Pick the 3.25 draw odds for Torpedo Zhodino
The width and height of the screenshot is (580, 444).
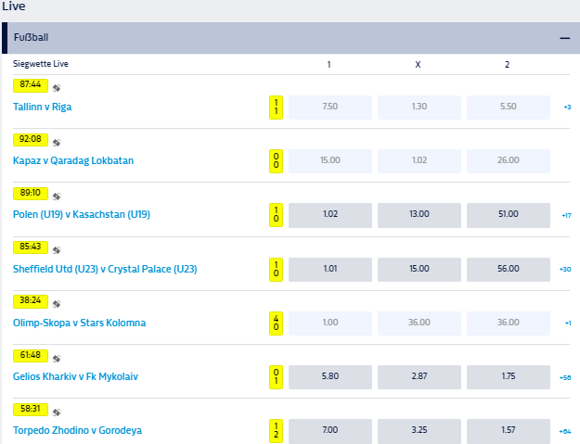(419, 431)
